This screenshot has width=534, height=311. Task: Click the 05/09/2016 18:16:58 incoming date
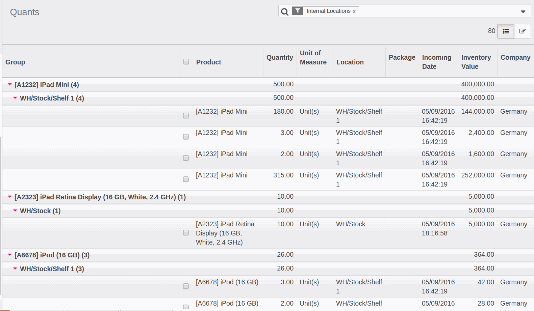(x=438, y=228)
